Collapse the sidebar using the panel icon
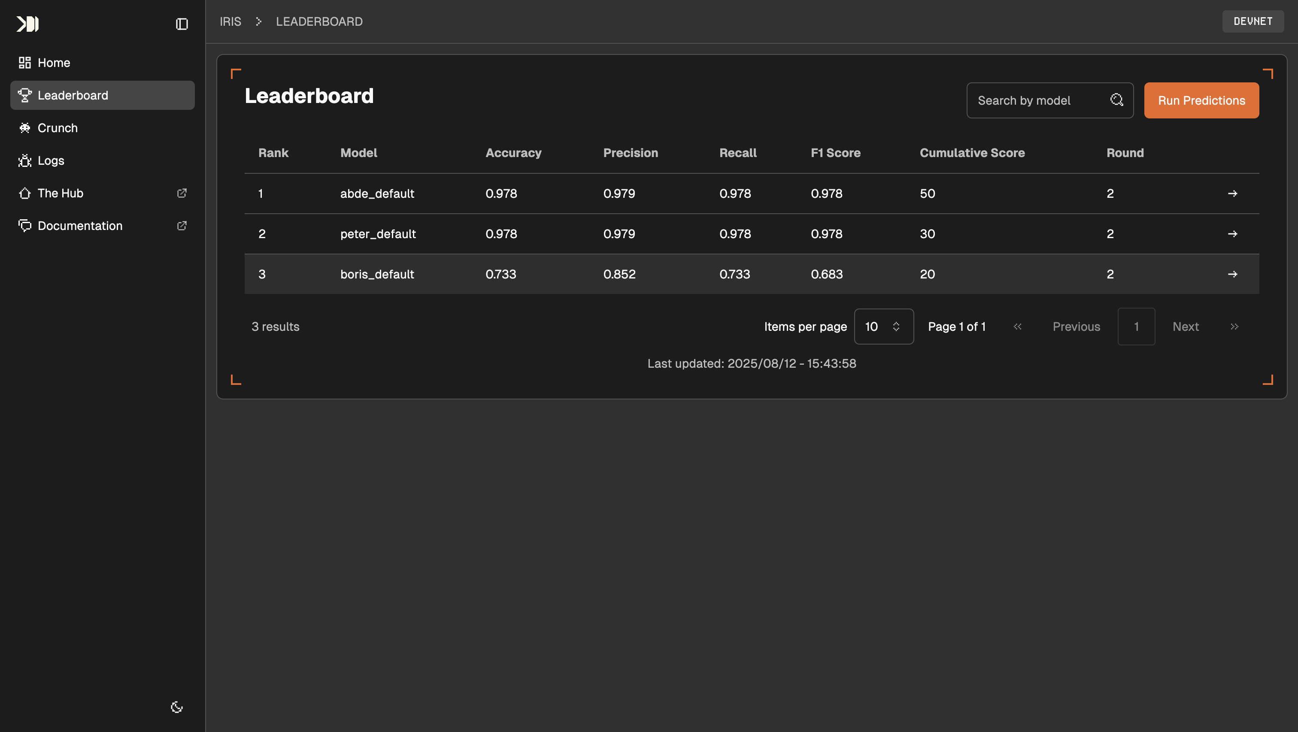Image resolution: width=1298 pixels, height=732 pixels. click(182, 24)
